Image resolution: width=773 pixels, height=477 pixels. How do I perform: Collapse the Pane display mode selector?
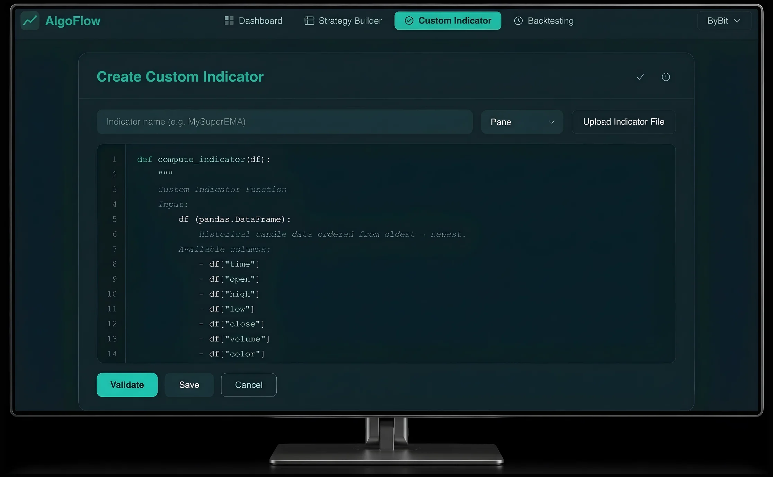coord(552,122)
